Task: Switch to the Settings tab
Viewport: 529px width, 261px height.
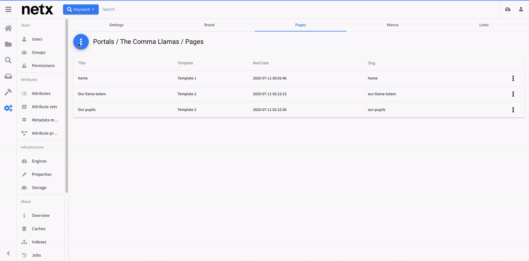Action: pyautogui.click(x=116, y=25)
